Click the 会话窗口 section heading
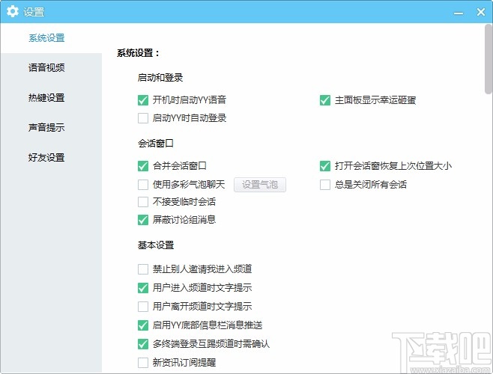The image size is (493, 374). click(156, 144)
